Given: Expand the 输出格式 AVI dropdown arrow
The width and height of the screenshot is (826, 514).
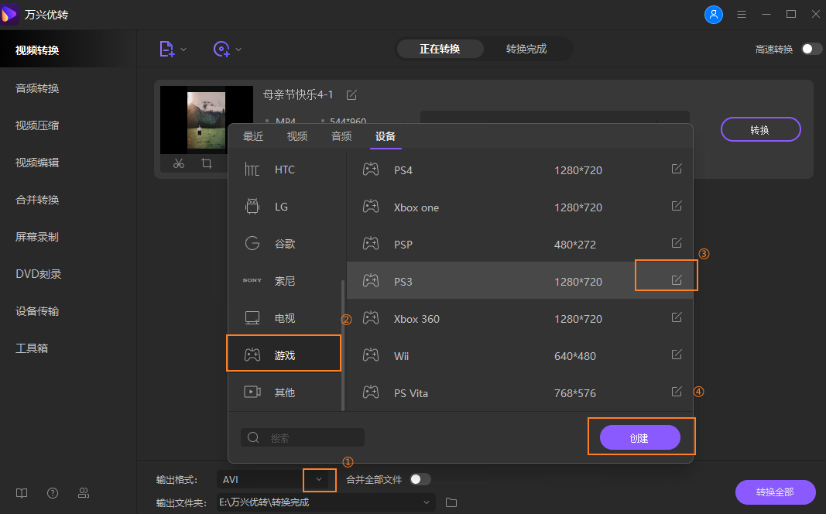Looking at the screenshot, I should pos(319,479).
